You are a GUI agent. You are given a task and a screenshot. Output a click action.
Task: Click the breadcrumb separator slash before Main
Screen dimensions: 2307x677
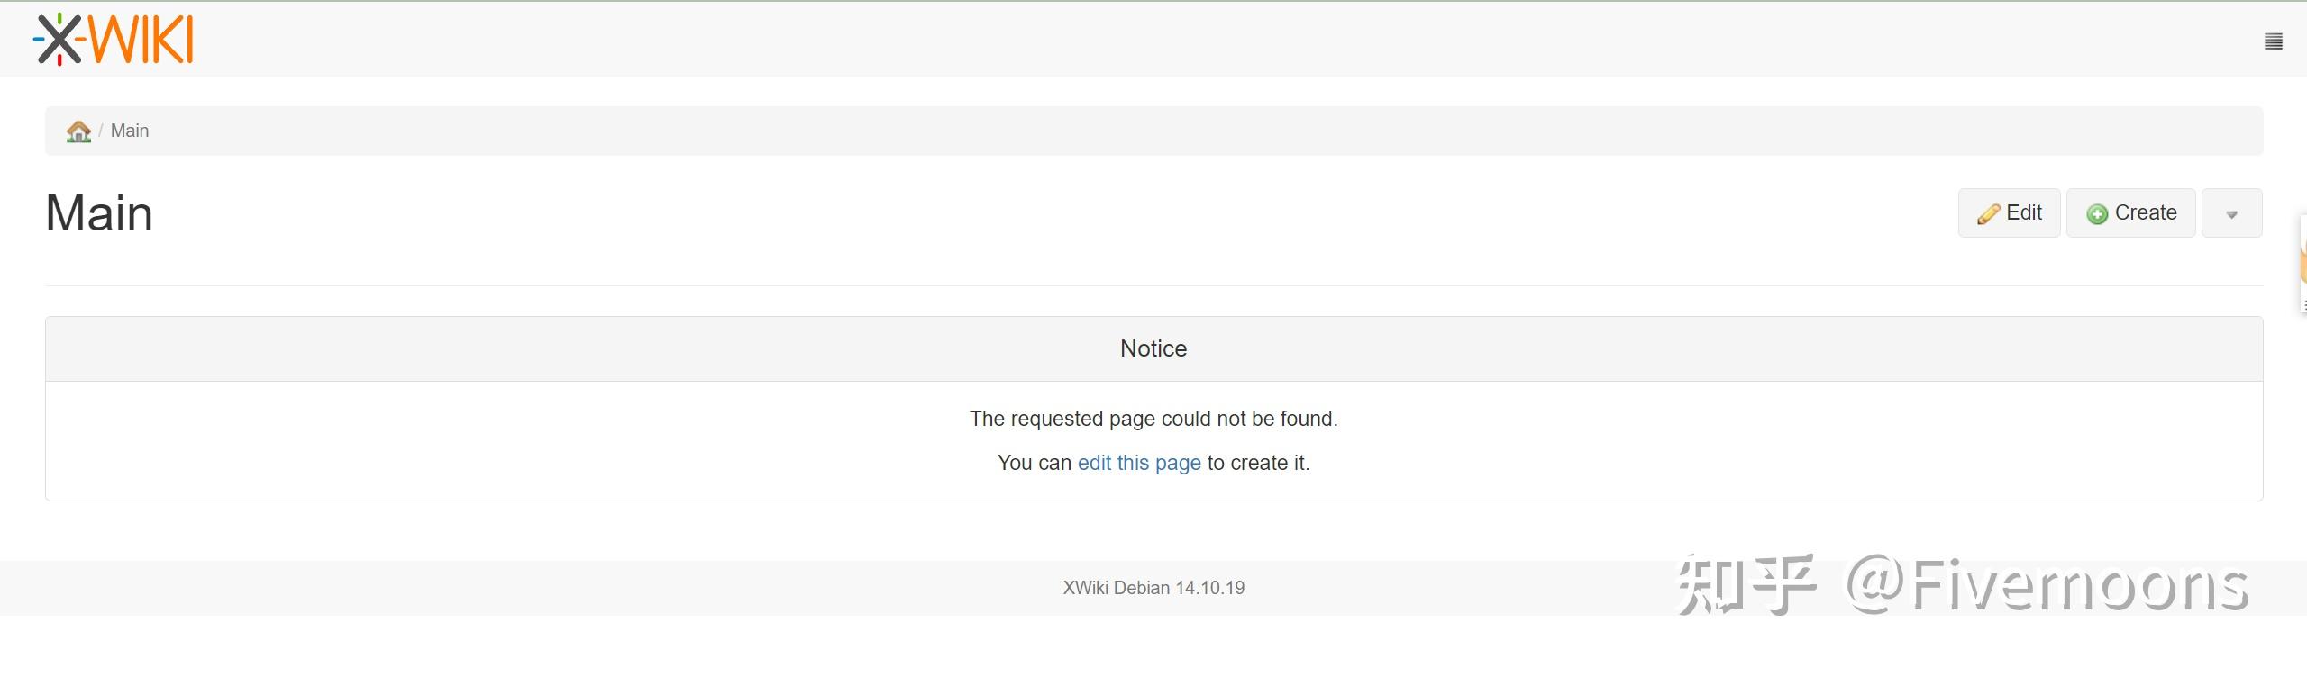coord(101,131)
